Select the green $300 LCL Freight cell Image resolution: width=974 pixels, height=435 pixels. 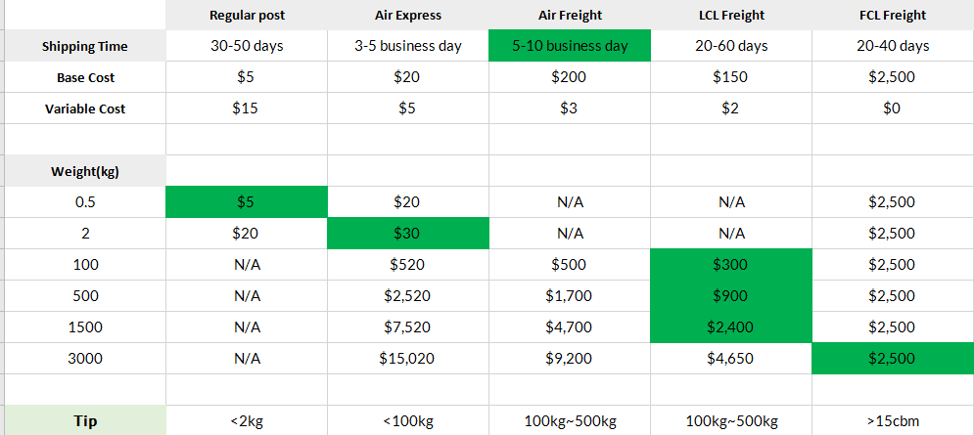click(730, 265)
